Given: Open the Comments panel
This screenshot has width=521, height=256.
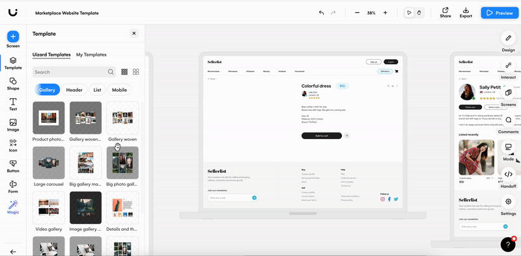Looking at the screenshot, I should click(x=508, y=120).
